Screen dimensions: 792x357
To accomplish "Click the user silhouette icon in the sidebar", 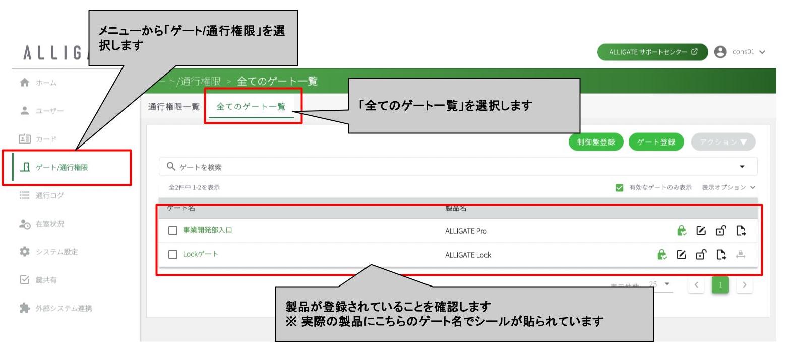I will 24,111.
